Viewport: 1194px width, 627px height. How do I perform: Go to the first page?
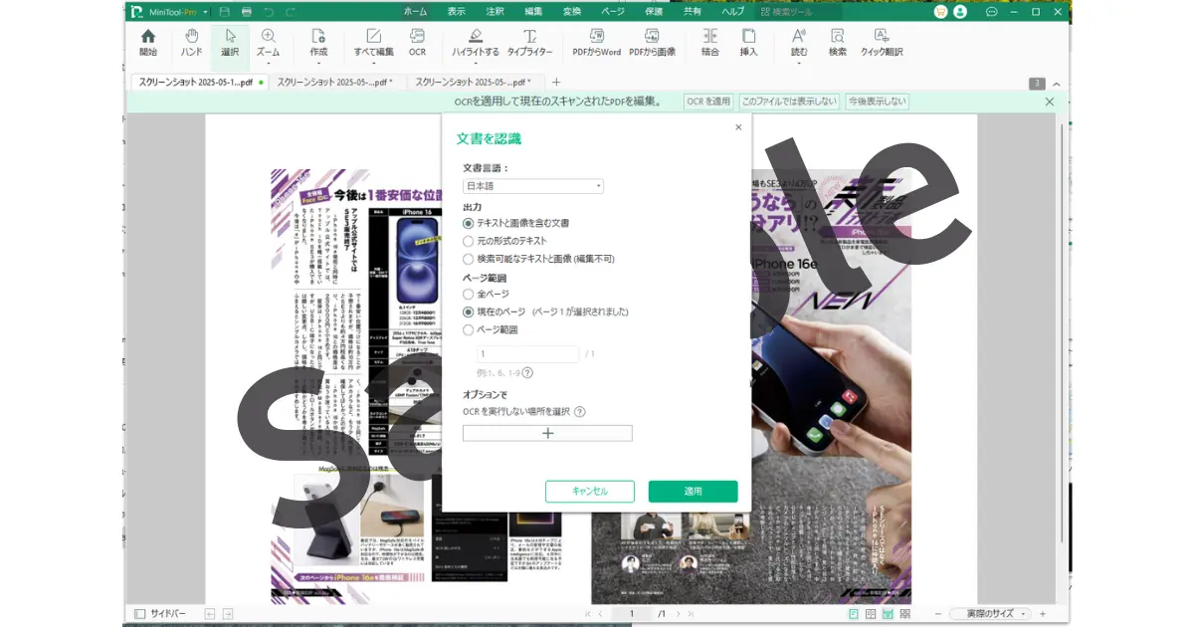[x=587, y=614]
